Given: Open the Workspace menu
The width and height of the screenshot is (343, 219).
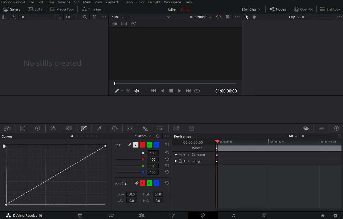Looking at the screenshot, I should pos(173,2).
